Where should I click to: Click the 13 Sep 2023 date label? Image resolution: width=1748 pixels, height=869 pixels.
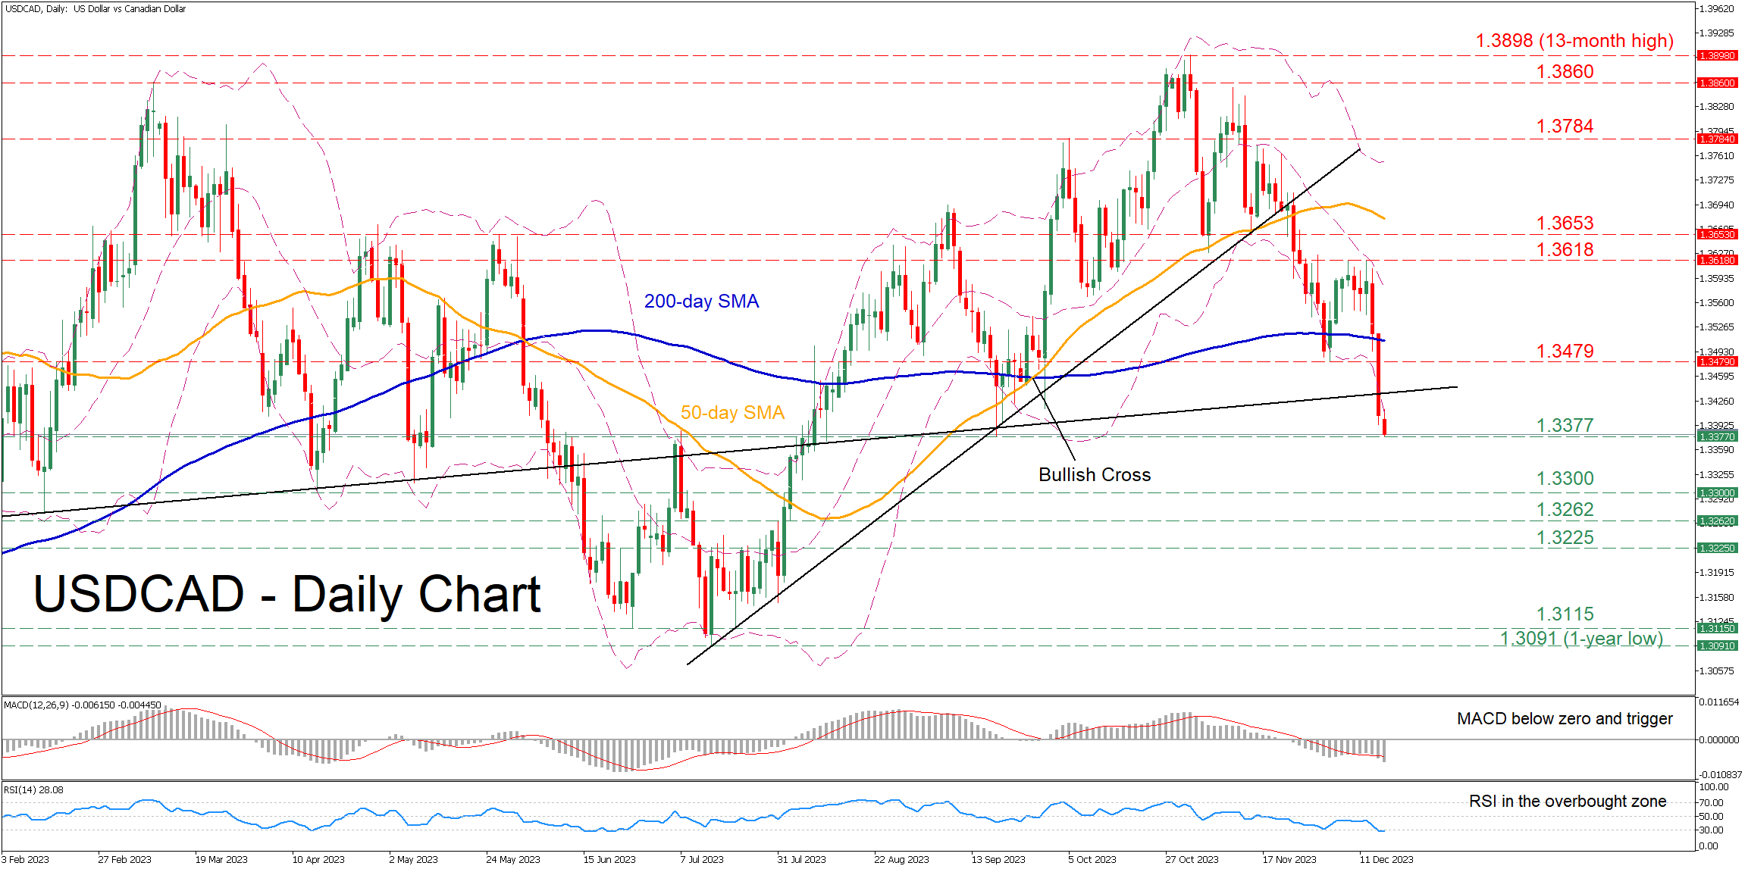(x=998, y=860)
